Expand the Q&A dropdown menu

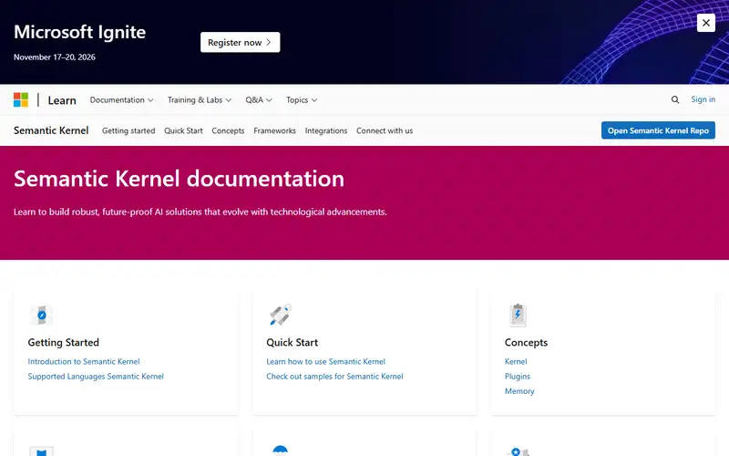click(x=259, y=100)
